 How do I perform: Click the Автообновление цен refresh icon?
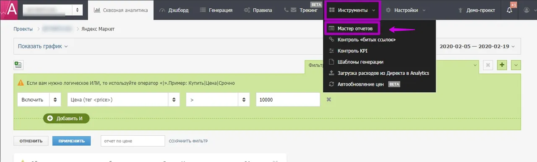(331, 84)
